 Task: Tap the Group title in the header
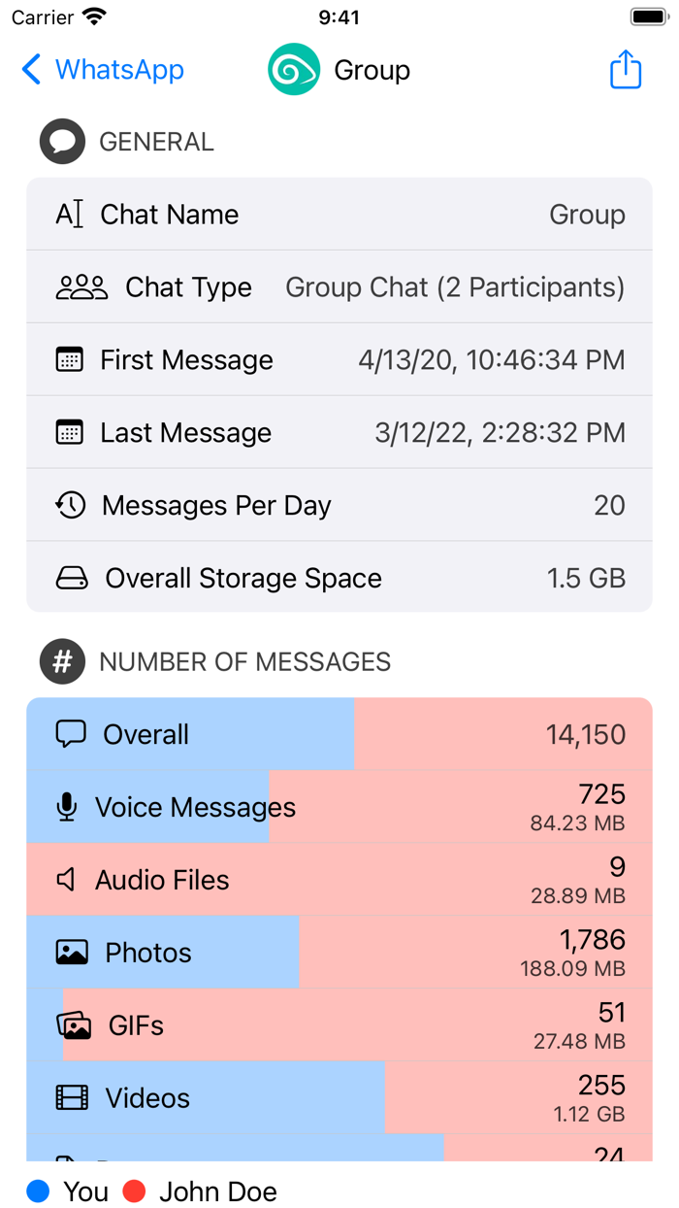point(372,70)
